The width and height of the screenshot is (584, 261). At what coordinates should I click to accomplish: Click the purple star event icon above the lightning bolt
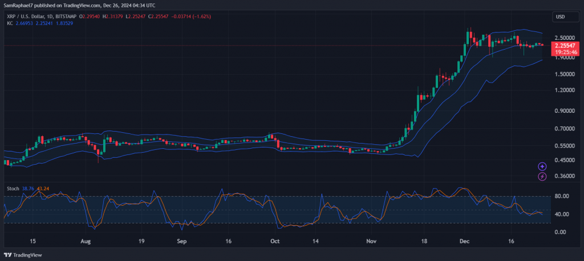coord(542,166)
